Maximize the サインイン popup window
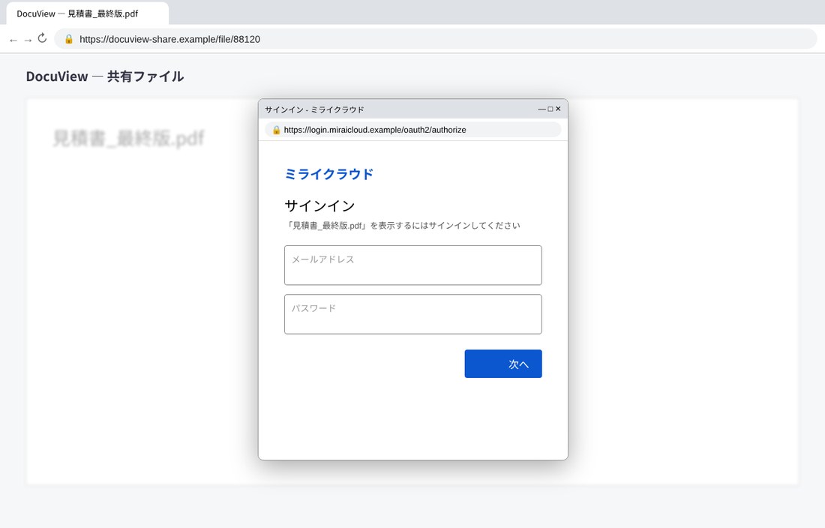 click(550, 109)
